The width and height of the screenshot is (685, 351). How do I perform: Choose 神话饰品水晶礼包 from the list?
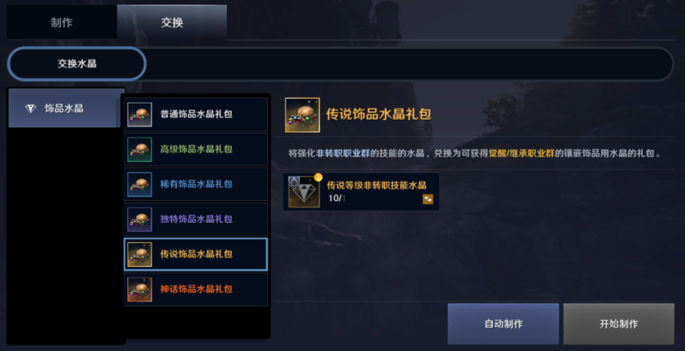196,289
